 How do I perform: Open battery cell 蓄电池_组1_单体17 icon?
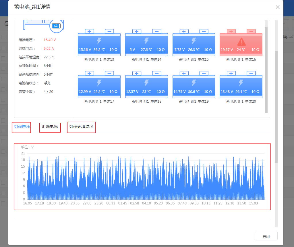point(99,85)
